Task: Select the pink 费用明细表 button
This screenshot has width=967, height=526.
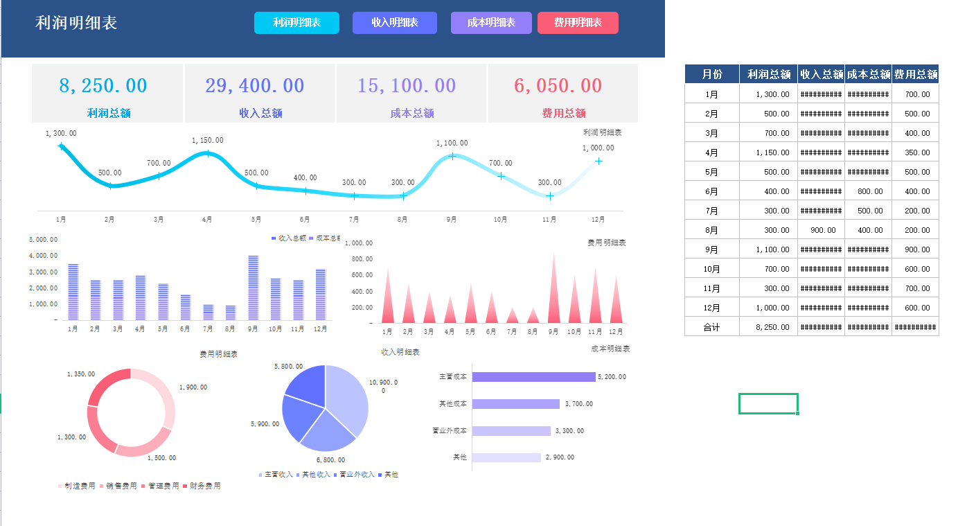Action: (578, 23)
